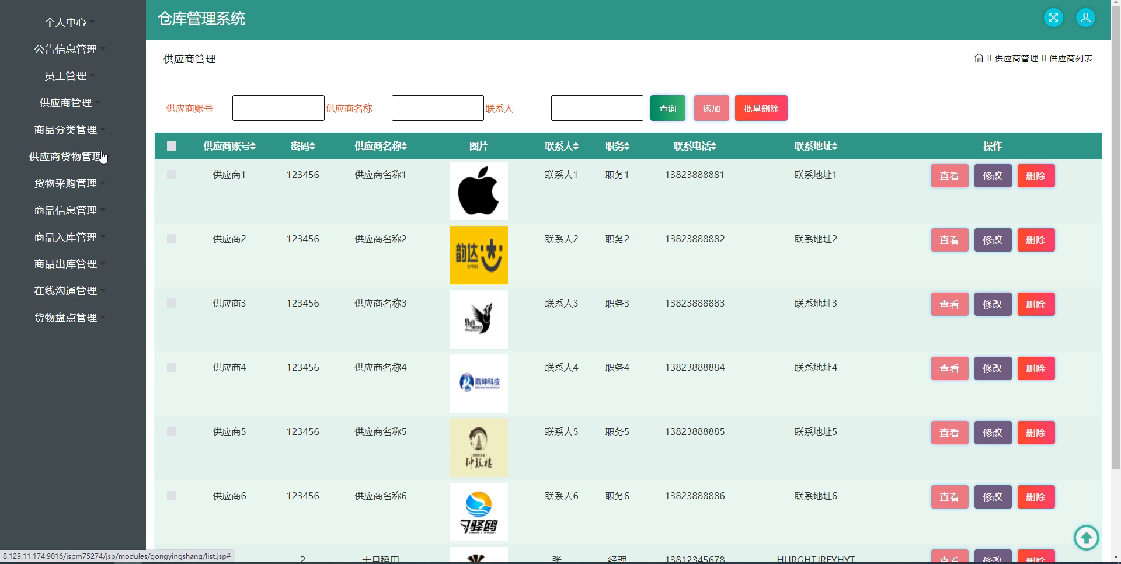
Task: Open the user profile icon
Action: point(1085,18)
